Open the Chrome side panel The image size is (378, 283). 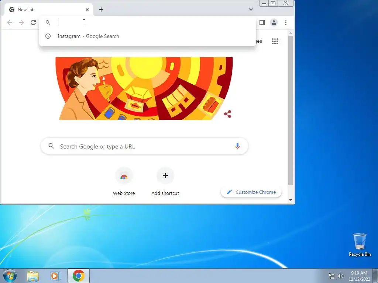click(262, 22)
